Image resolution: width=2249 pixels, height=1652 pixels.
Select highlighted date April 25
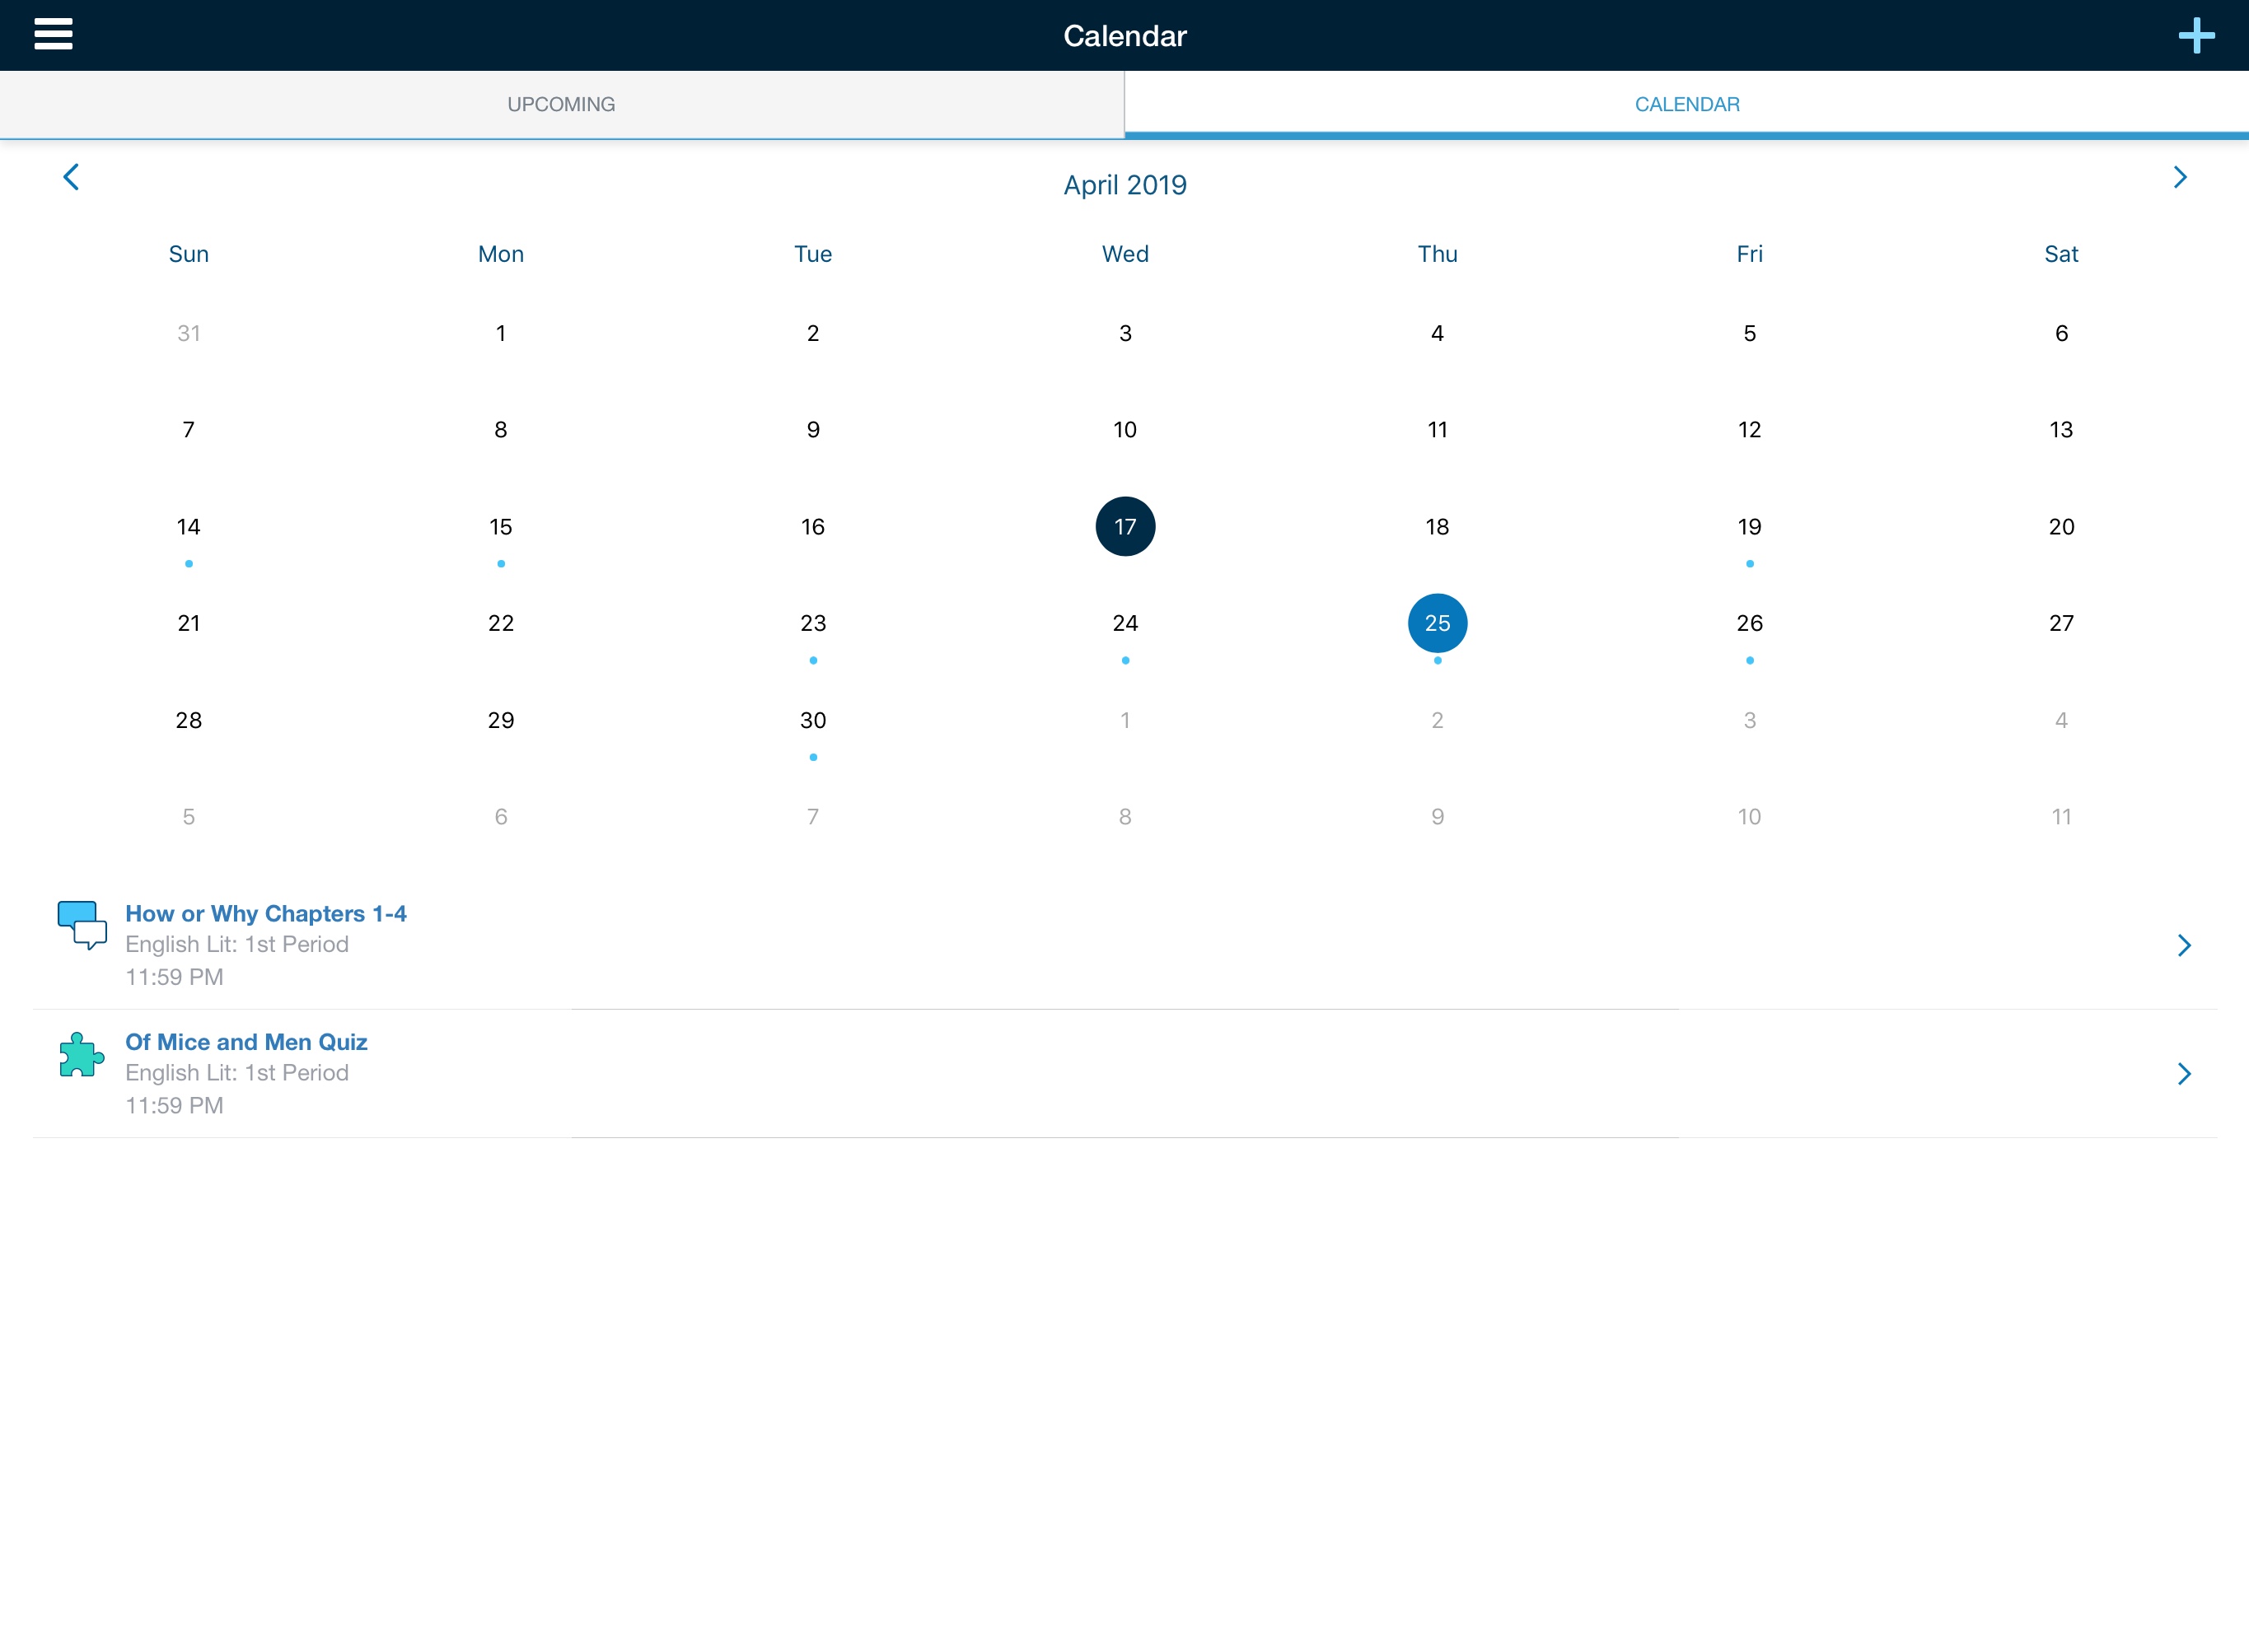(1437, 623)
